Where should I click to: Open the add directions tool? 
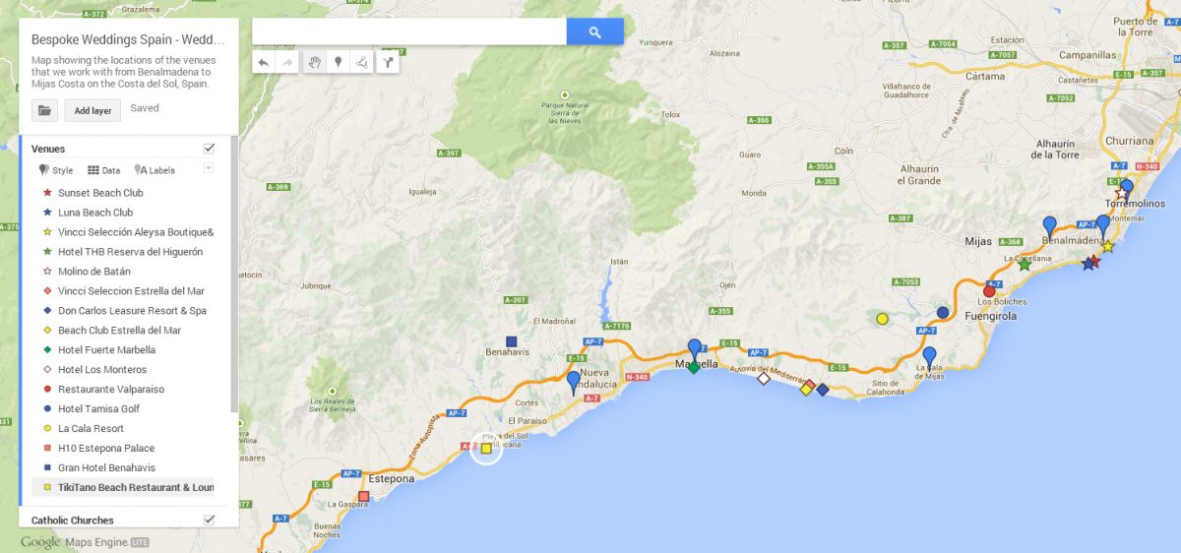[x=388, y=63]
